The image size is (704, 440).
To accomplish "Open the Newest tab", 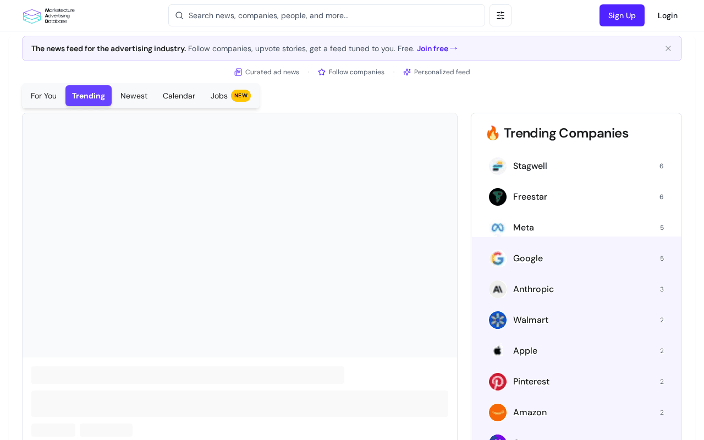I will (134, 96).
